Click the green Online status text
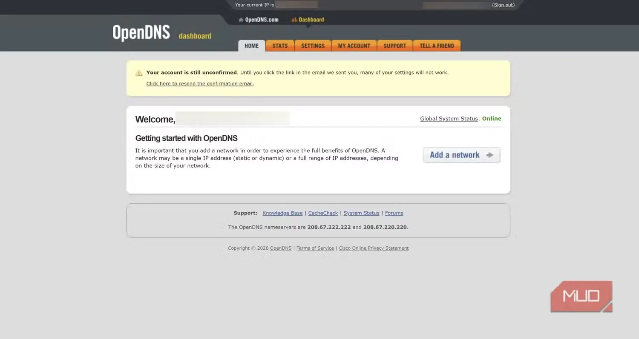The width and height of the screenshot is (639, 339). (x=492, y=119)
